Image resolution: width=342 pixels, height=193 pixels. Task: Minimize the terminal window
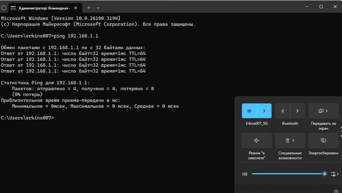307,7
